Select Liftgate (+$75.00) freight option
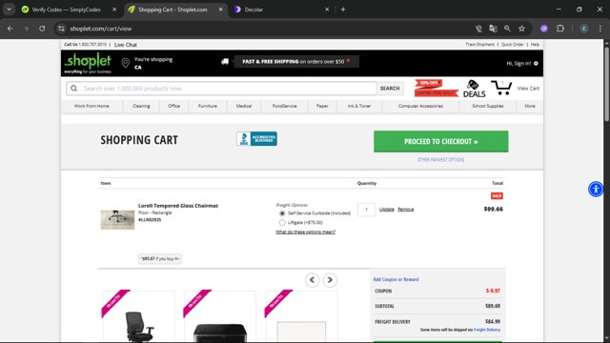610x343 pixels. point(282,222)
